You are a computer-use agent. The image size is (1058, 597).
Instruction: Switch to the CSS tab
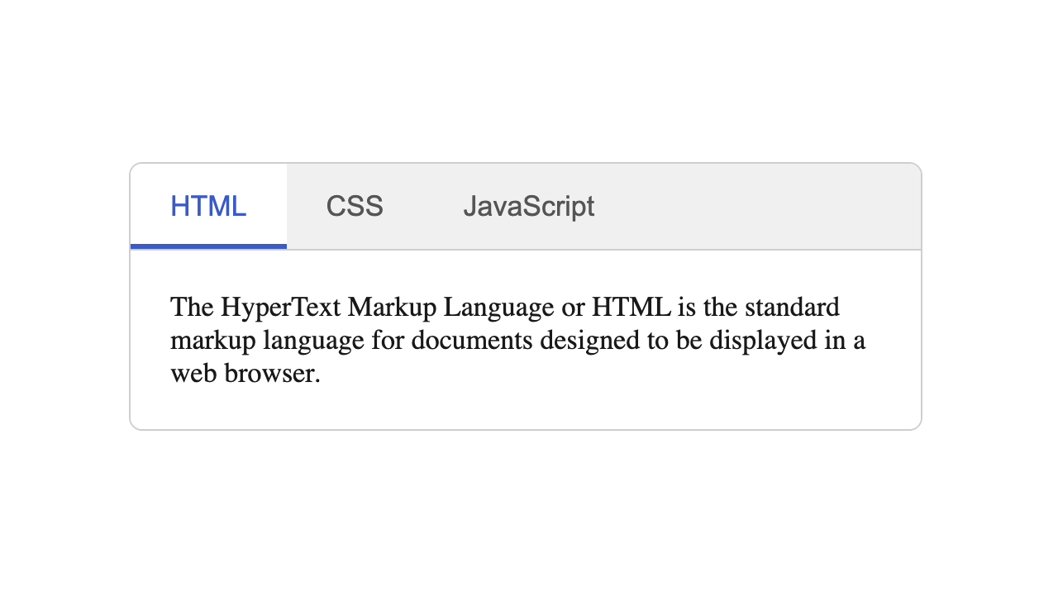(355, 206)
